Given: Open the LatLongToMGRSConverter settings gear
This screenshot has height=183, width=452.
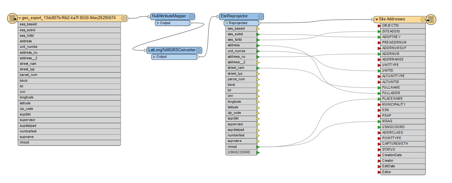Looking at the screenshot, I should pos(199,50).
